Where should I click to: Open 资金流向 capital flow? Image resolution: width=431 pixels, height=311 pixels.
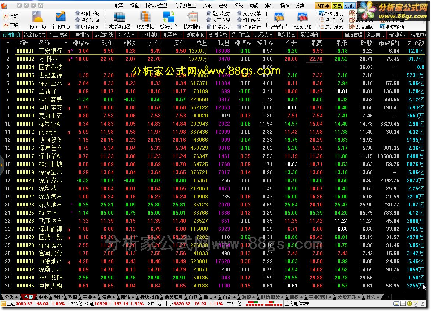click(87, 20)
